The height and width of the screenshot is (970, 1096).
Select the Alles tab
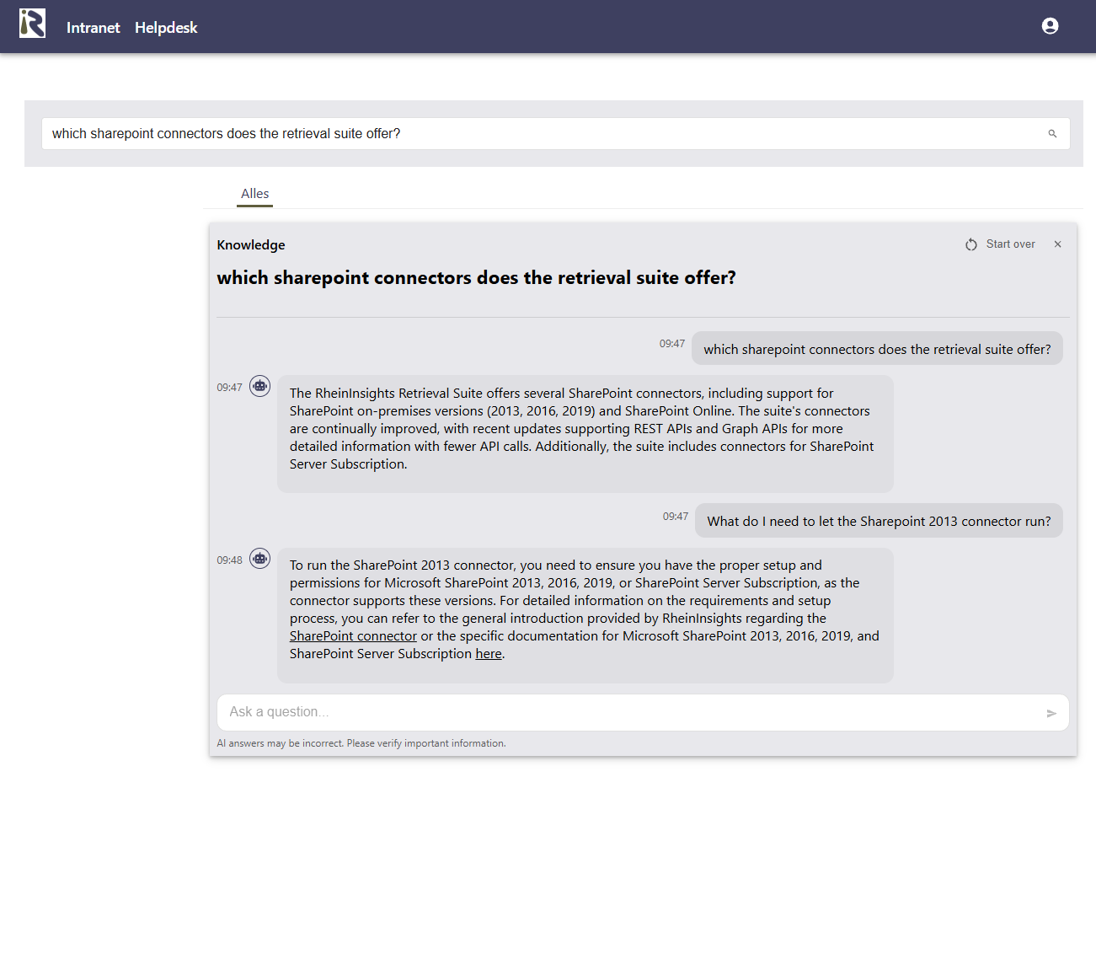point(255,194)
